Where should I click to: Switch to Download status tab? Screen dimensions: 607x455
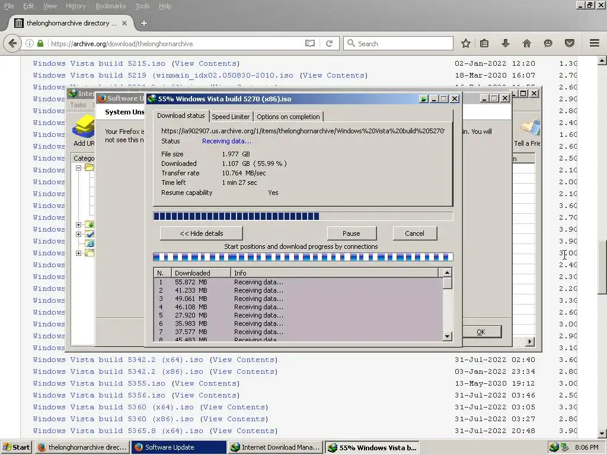(x=181, y=116)
